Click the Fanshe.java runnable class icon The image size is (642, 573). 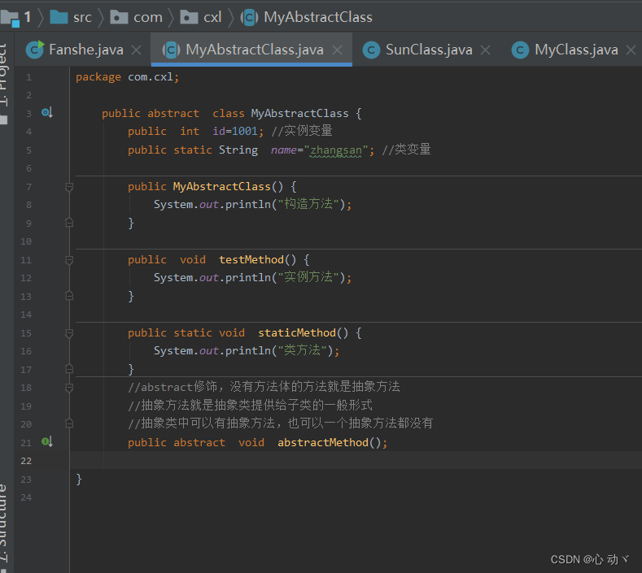(x=35, y=50)
